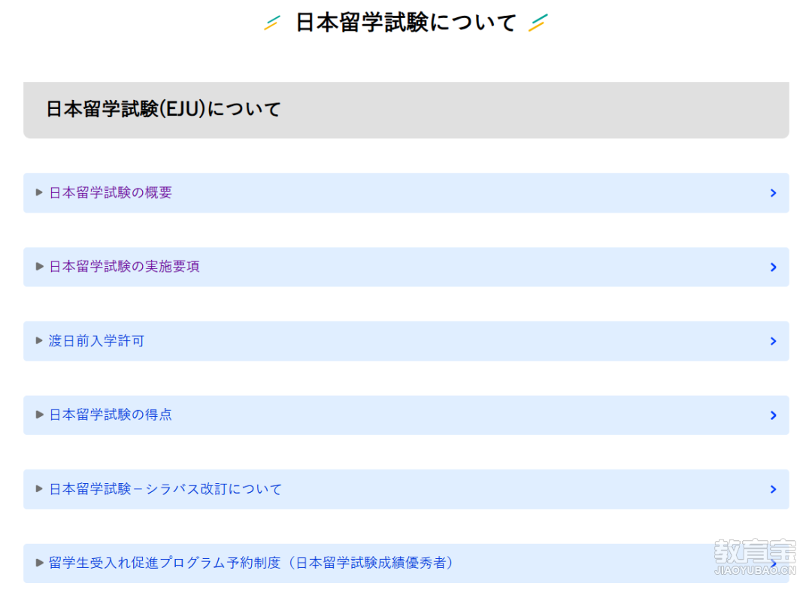This screenshot has width=812, height=592.
Task: Open the 日本留学試験－シラバス改訂について link
Action: coord(165,489)
